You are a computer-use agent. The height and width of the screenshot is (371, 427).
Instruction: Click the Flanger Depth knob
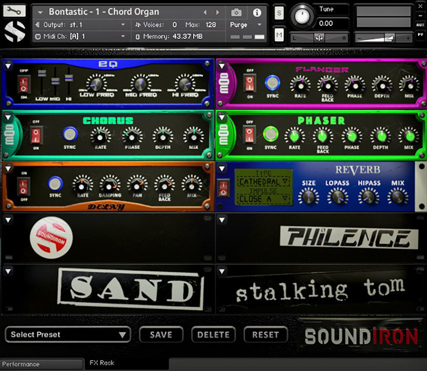click(382, 85)
